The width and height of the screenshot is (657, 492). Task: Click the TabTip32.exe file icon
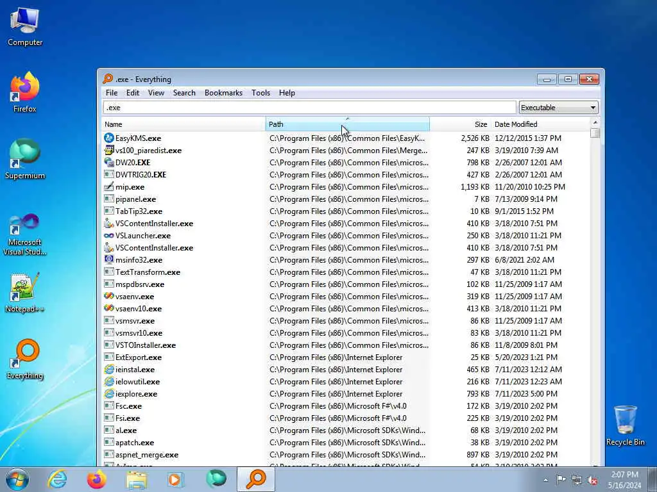[x=109, y=211]
